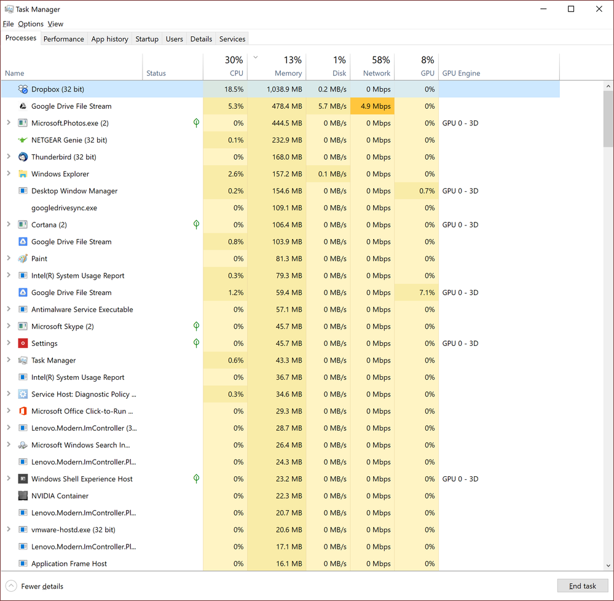Click the Windows Explorer folder icon

click(x=23, y=174)
